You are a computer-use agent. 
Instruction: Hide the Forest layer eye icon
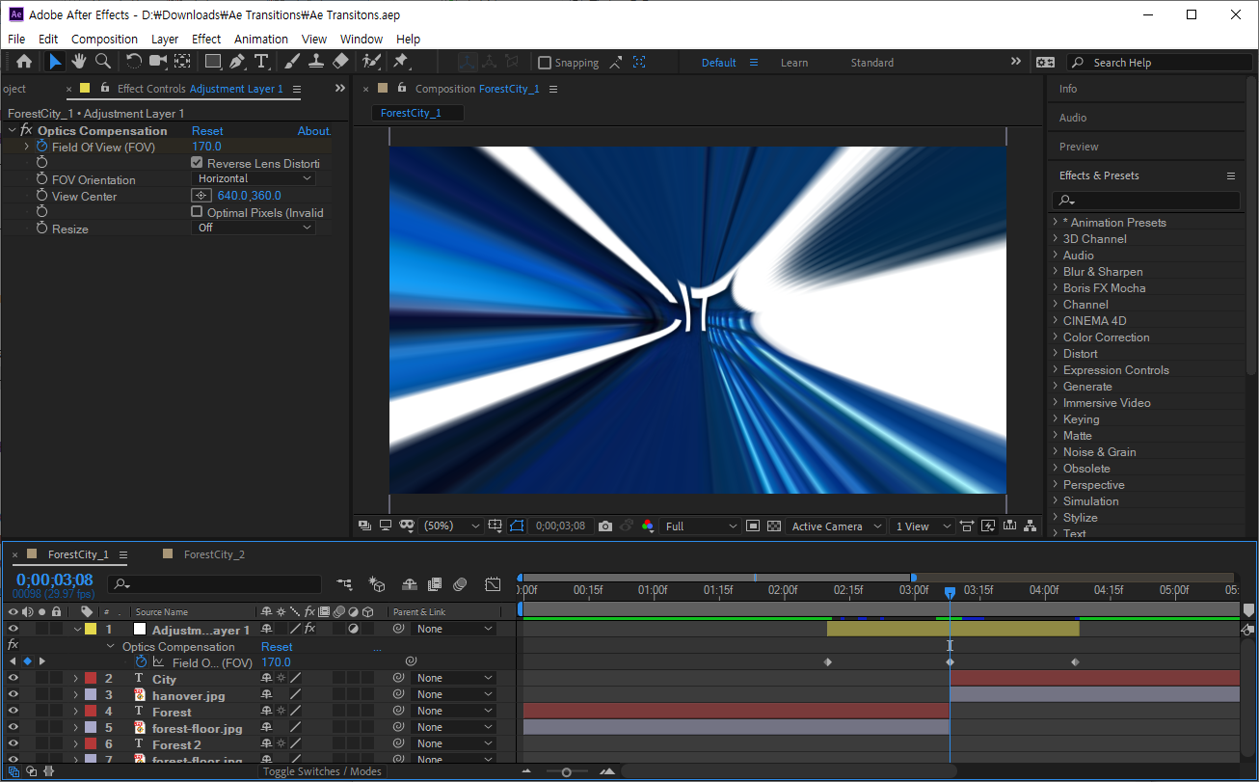pyautogui.click(x=13, y=712)
